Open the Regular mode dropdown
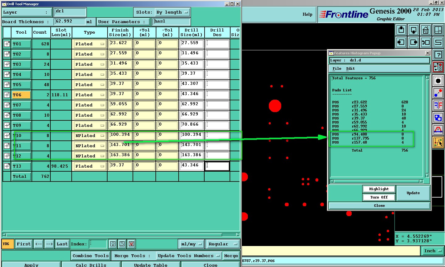445x267 pixels. point(222,244)
